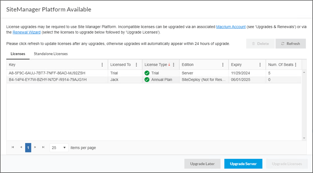Go to the next page arrow
This screenshot has height=173, width=313.
pos(35,147)
